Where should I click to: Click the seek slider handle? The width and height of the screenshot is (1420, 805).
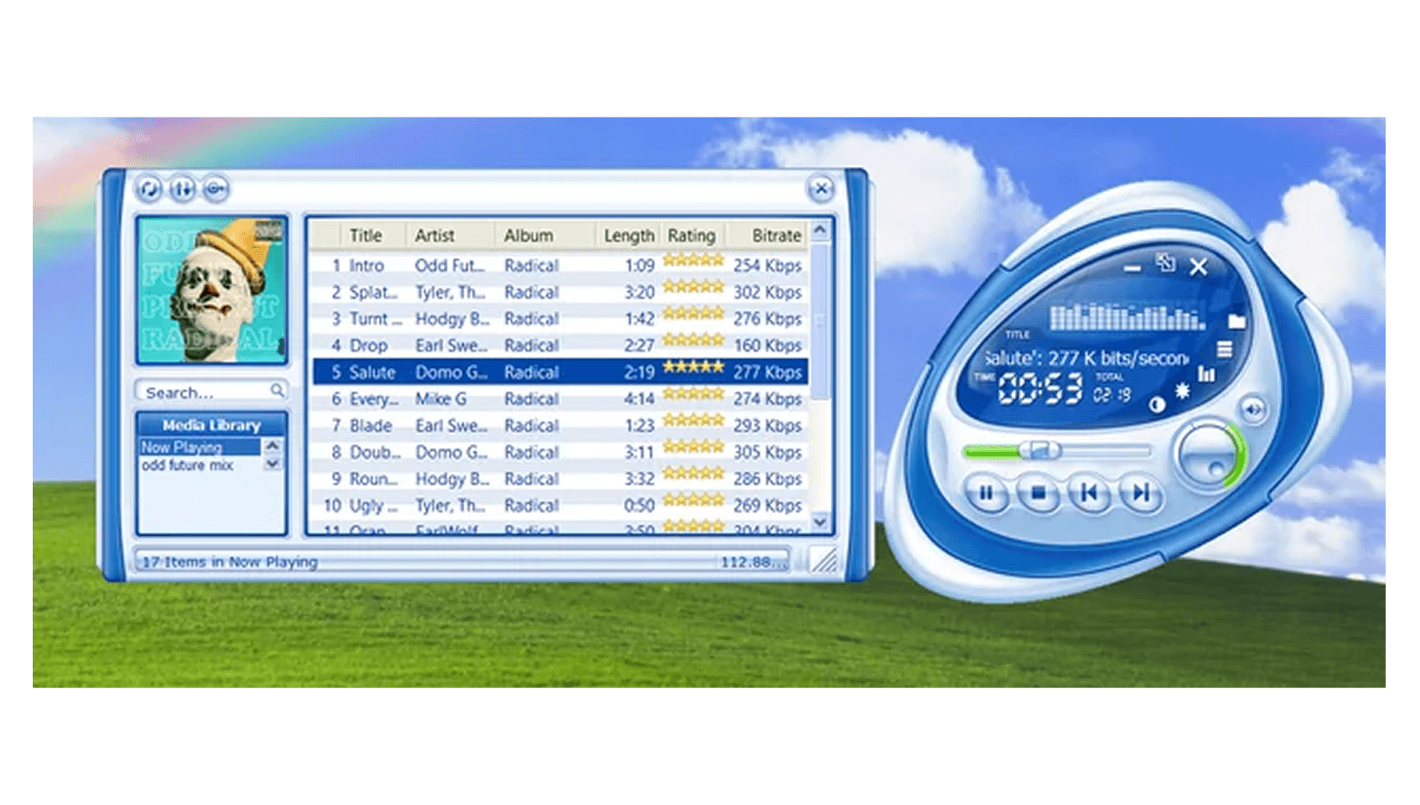coord(1039,451)
